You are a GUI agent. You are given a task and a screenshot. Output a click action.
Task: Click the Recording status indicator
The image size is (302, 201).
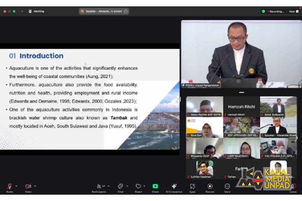pos(276,11)
